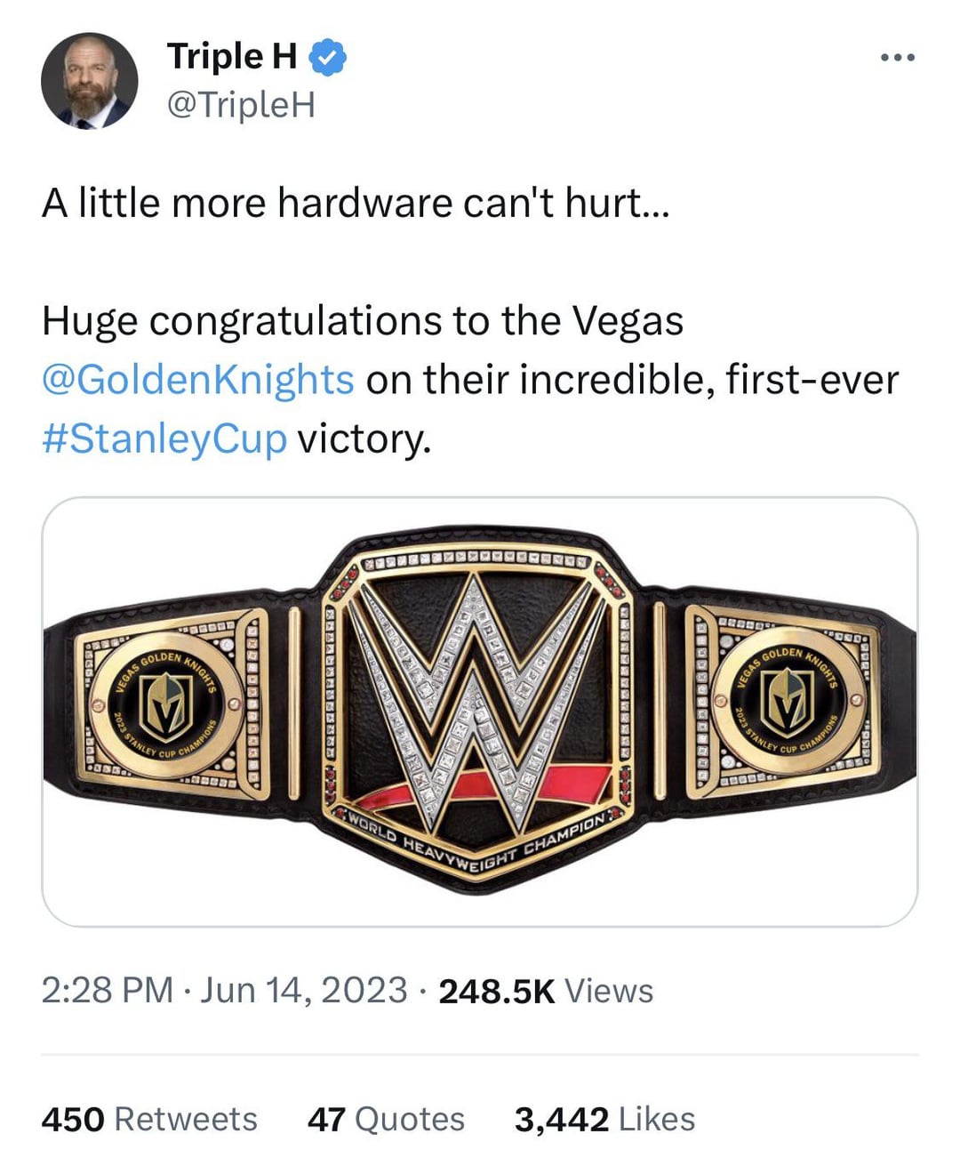Click the Triple H display name
Viewport: 960px width, 1150px height.
[x=232, y=57]
